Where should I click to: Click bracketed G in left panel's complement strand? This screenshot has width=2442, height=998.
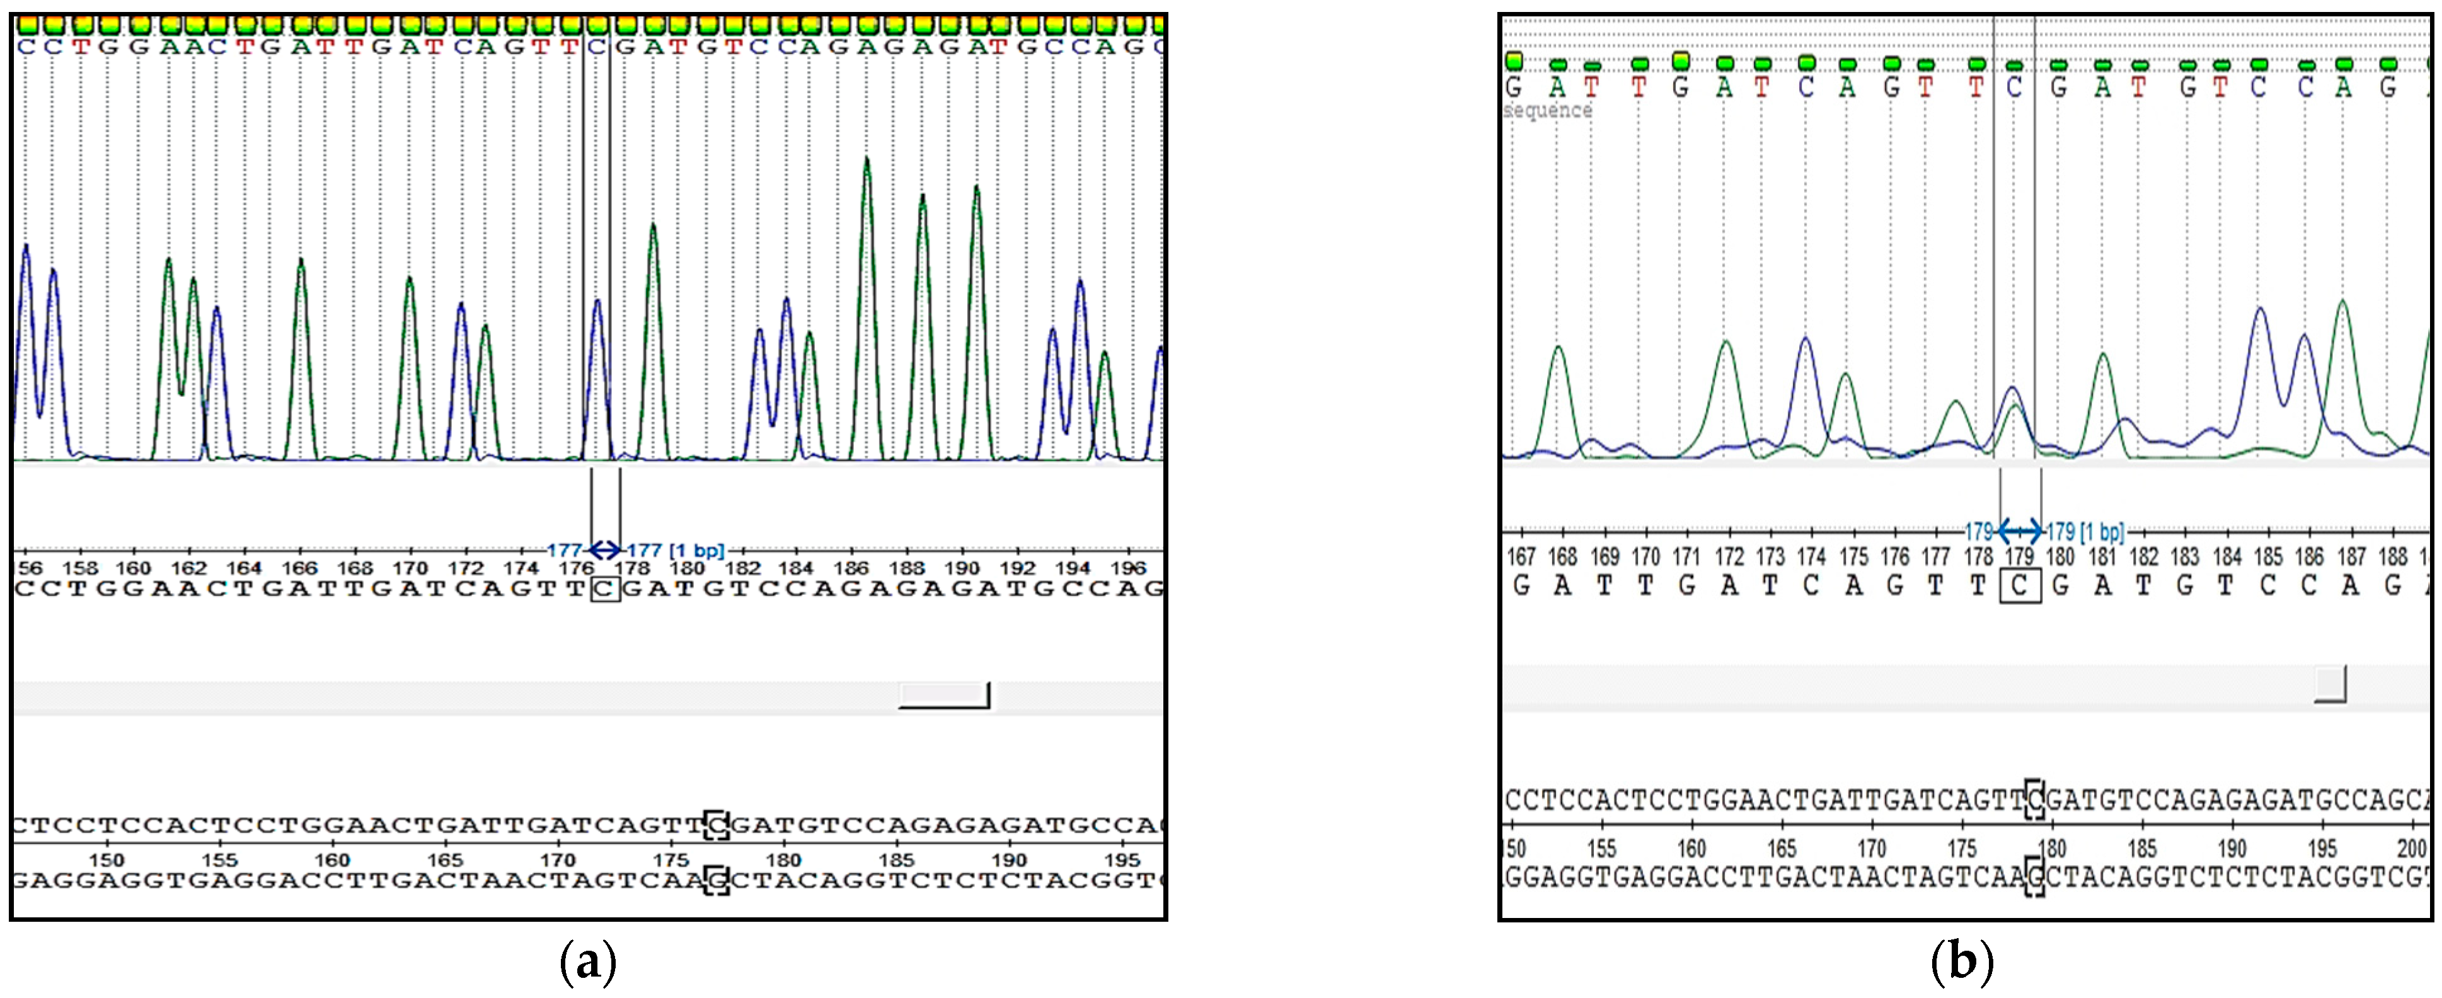pyautogui.click(x=717, y=880)
